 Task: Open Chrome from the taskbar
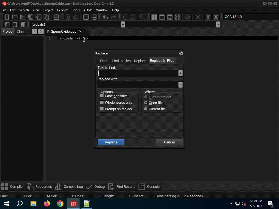60,204
